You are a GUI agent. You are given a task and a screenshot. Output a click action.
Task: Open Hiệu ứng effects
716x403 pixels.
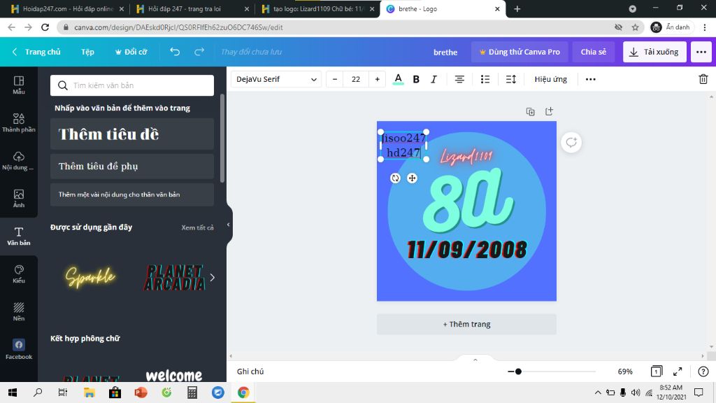point(551,79)
